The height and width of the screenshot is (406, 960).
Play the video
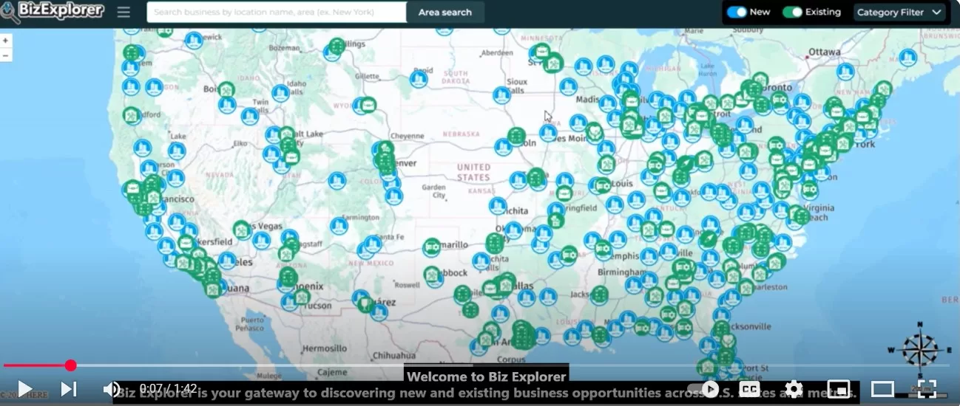pos(24,388)
